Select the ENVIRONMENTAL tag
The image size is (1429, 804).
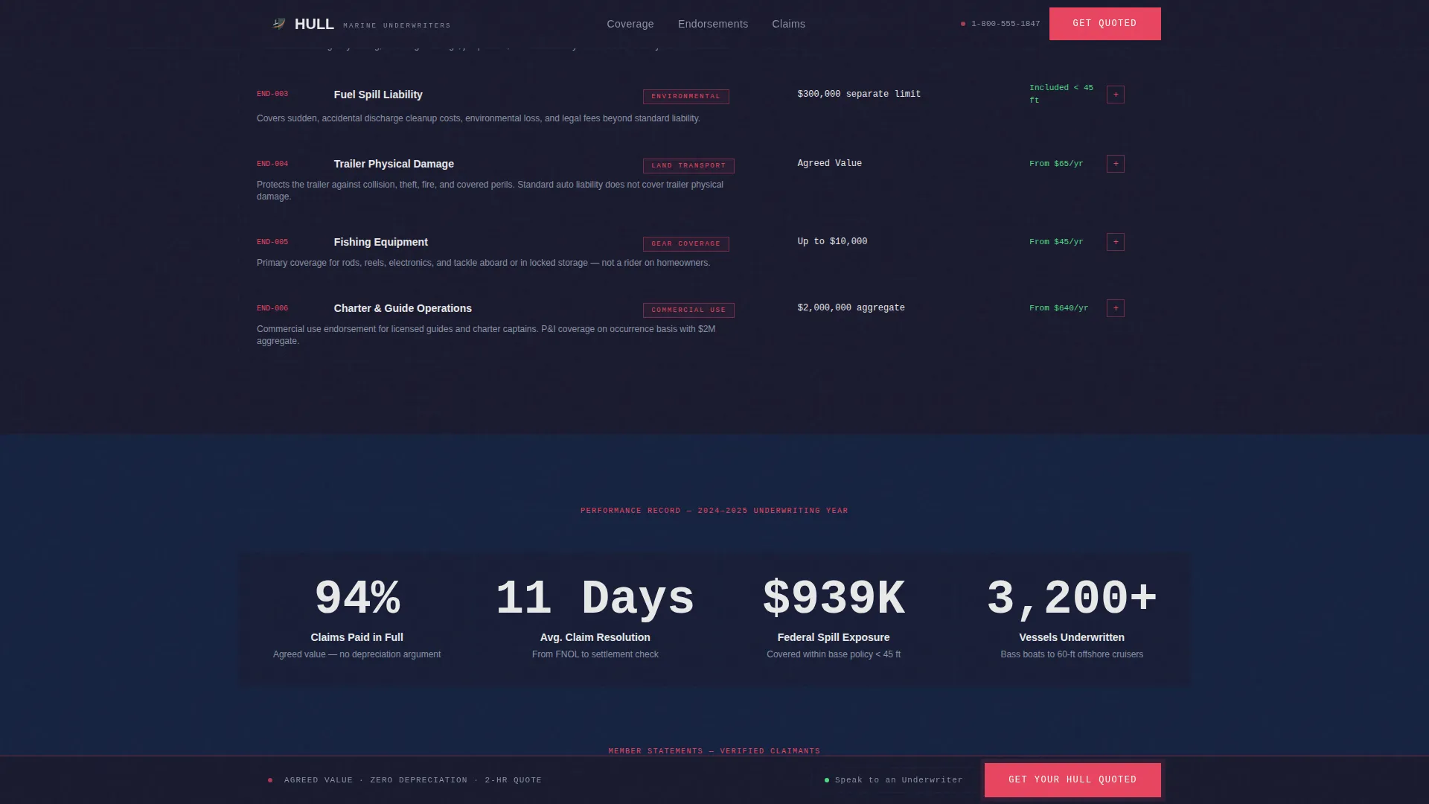686,97
